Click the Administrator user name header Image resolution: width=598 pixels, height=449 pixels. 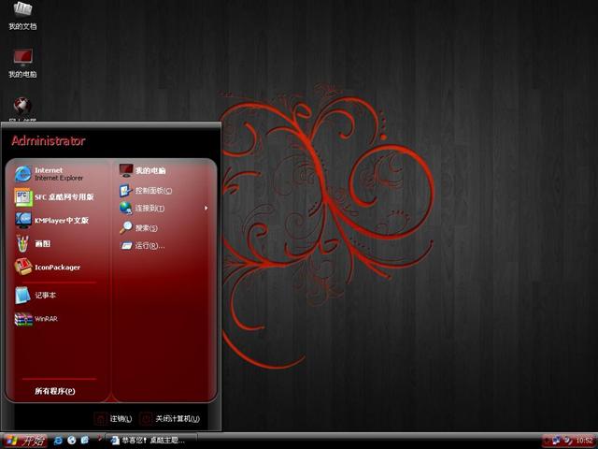click(x=49, y=141)
